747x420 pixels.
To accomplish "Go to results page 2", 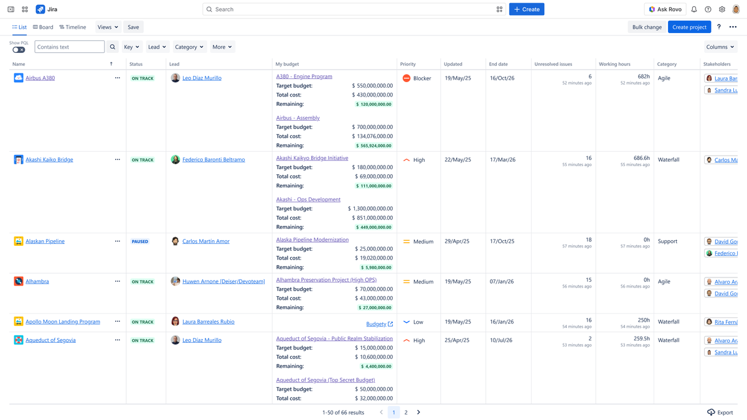I will tap(406, 412).
